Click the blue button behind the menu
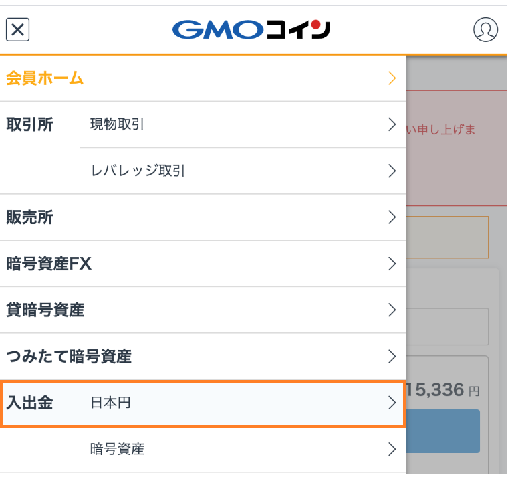 443,431
